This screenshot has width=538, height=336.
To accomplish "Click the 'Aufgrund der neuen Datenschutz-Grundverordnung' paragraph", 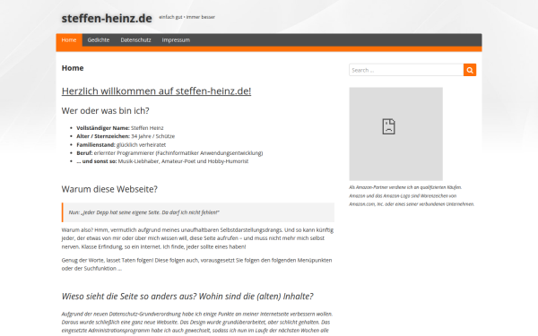I will coord(197,323).
